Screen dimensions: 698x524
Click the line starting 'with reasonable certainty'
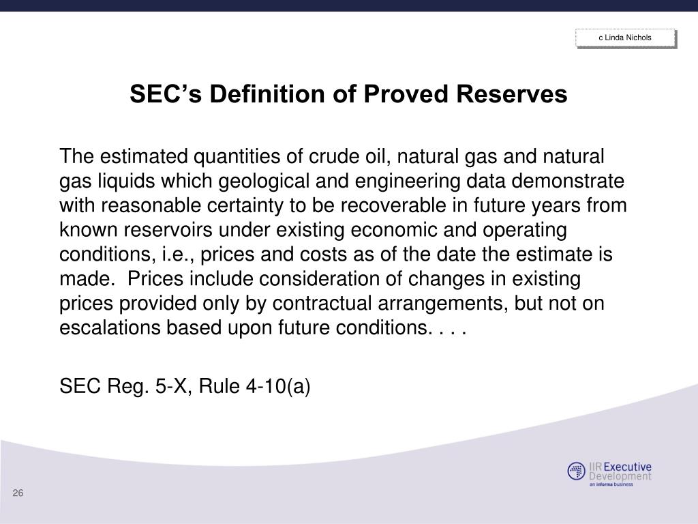click(344, 206)
